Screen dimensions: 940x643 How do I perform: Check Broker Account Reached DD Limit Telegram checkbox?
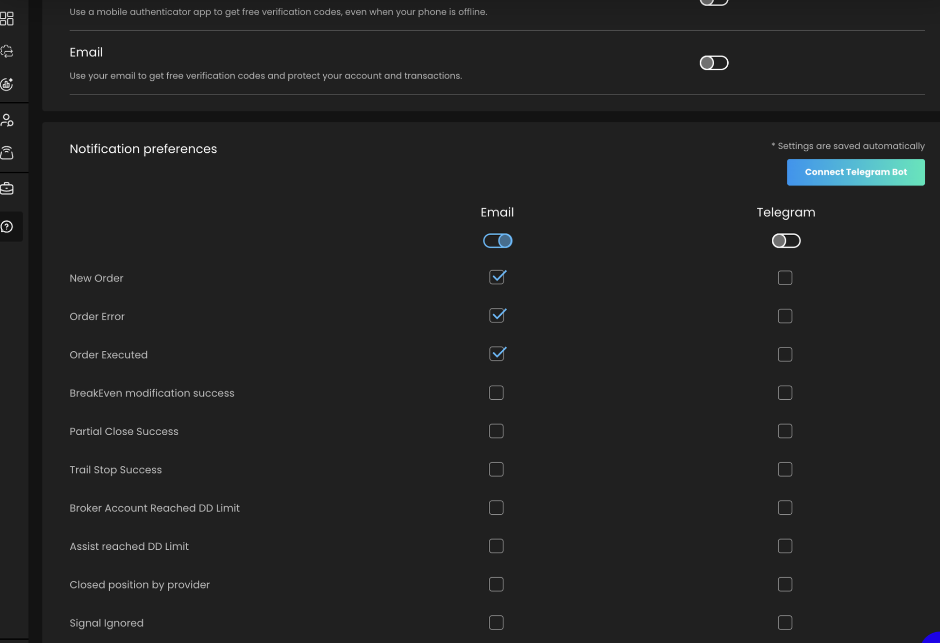pyautogui.click(x=785, y=508)
